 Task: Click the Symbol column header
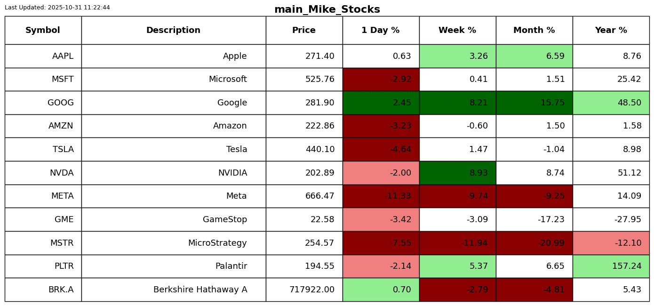pos(43,31)
